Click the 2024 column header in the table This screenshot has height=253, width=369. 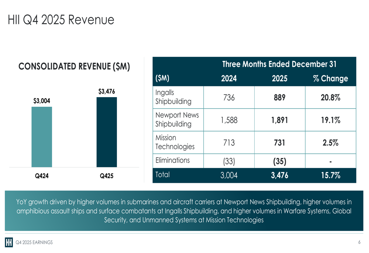pos(229,79)
